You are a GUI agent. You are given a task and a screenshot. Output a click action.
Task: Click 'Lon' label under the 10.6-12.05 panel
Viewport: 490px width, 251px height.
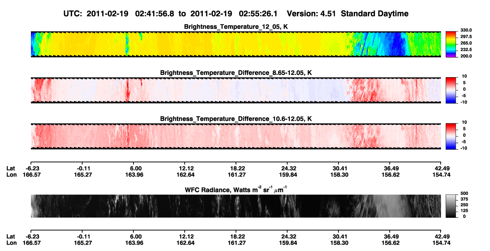(x=11, y=175)
